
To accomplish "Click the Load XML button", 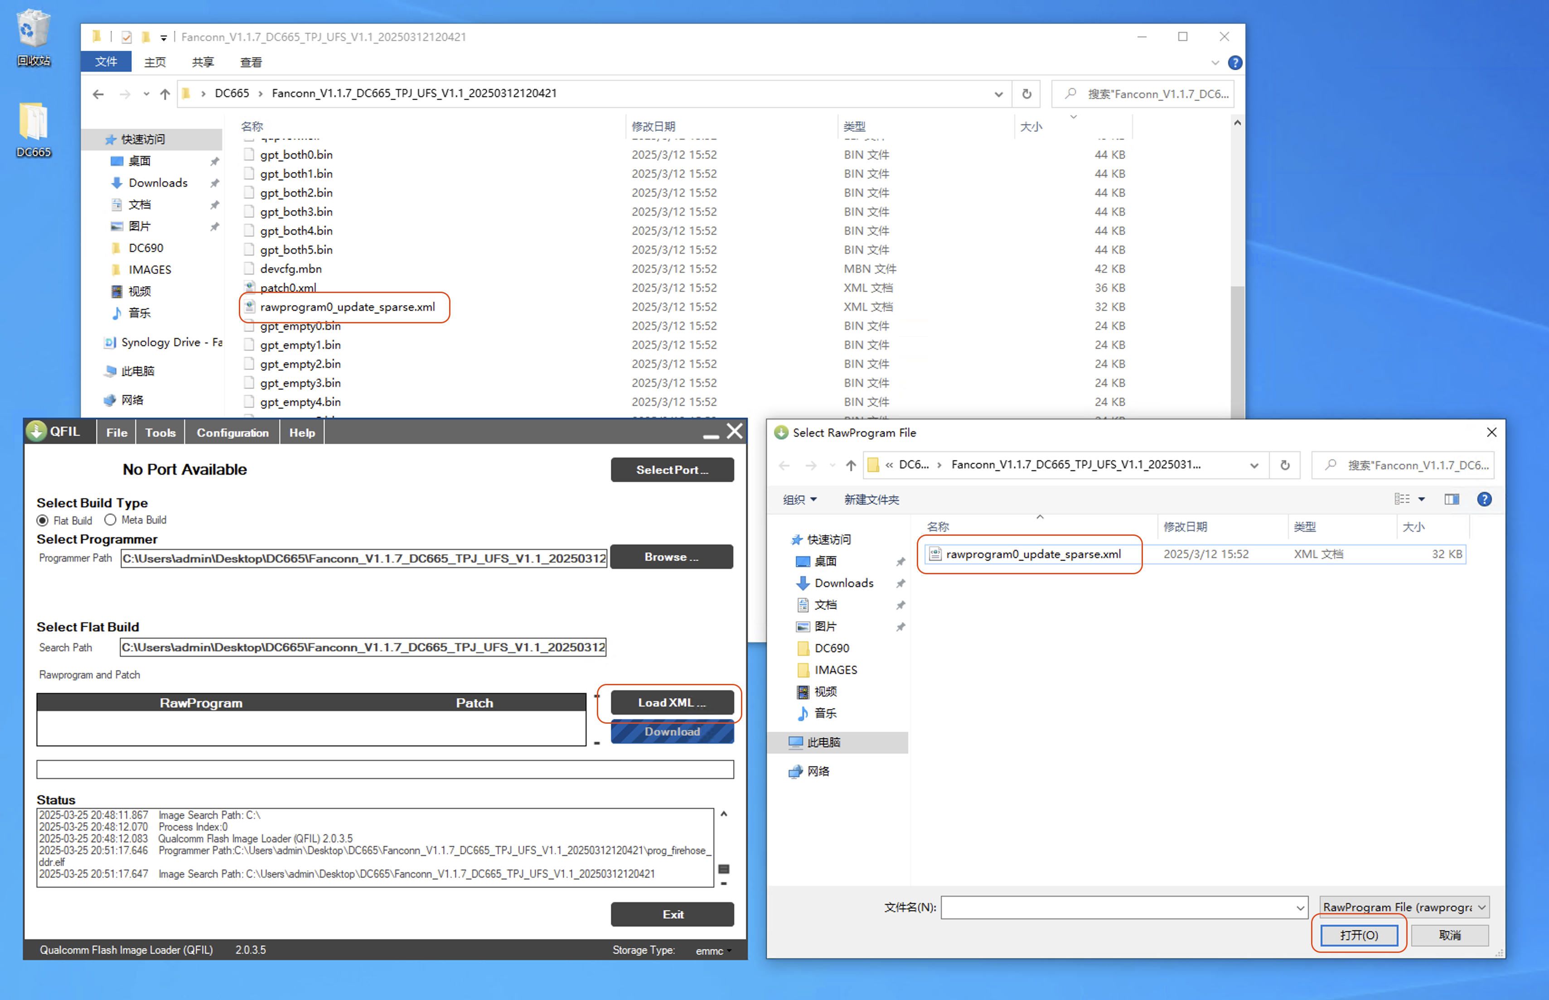I will coord(672,702).
